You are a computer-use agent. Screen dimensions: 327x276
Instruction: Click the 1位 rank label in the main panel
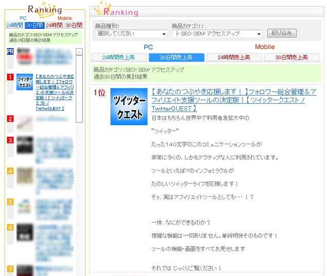pos(100,93)
